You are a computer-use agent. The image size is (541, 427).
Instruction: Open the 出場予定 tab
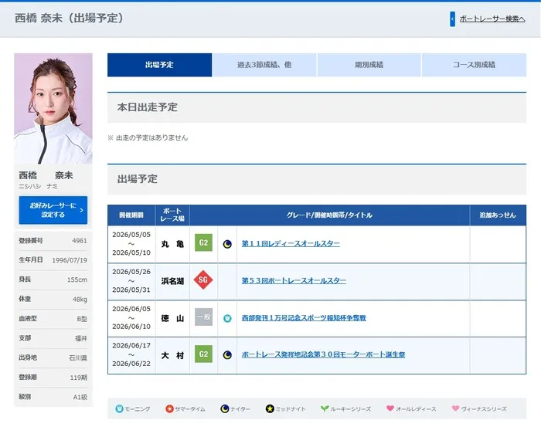[x=159, y=65]
